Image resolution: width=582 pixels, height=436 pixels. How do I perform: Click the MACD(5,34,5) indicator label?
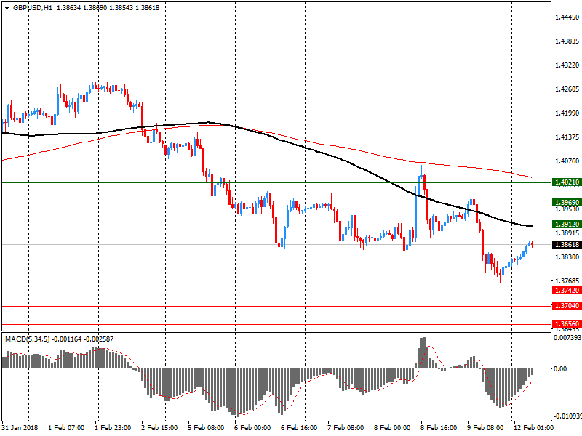[x=26, y=339]
